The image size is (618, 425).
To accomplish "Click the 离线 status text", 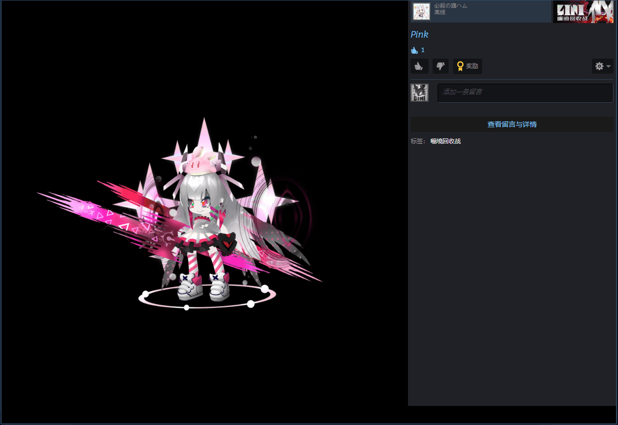I will click(440, 13).
